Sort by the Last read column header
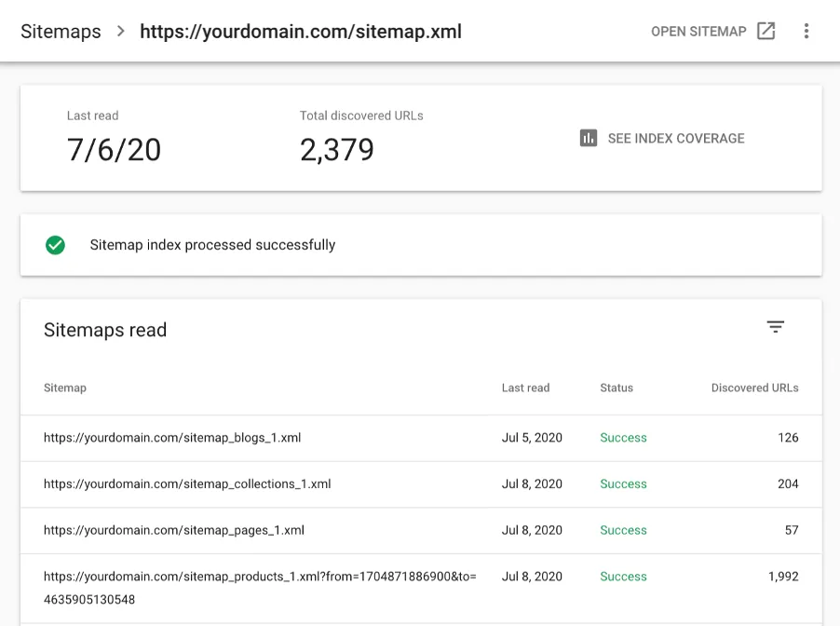 (x=525, y=388)
